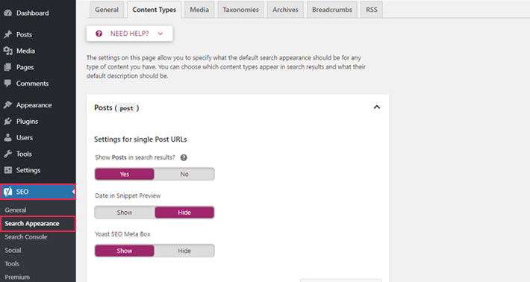530x282 pixels.
Task: Open Media in the admin sidebar
Action: tap(37, 51)
